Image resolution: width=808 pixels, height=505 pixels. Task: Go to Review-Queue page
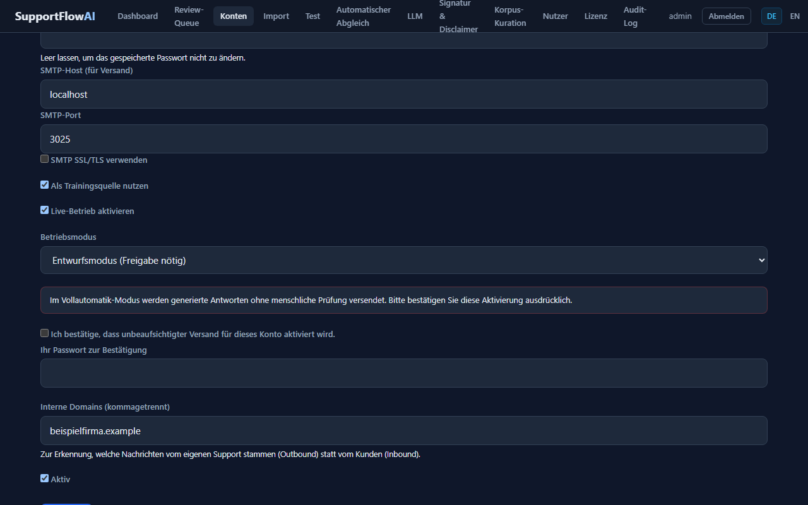pyautogui.click(x=189, y=16)
